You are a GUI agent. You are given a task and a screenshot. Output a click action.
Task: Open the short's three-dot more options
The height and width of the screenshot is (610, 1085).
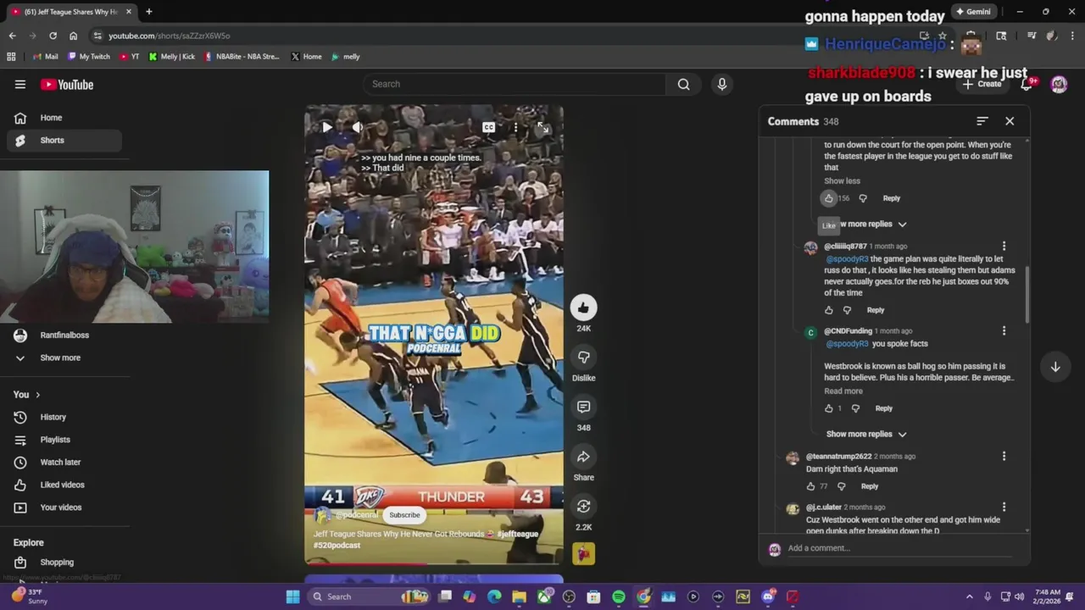coord(515,127)
